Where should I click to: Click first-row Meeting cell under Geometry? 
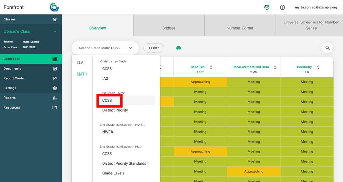click(307, 82)
